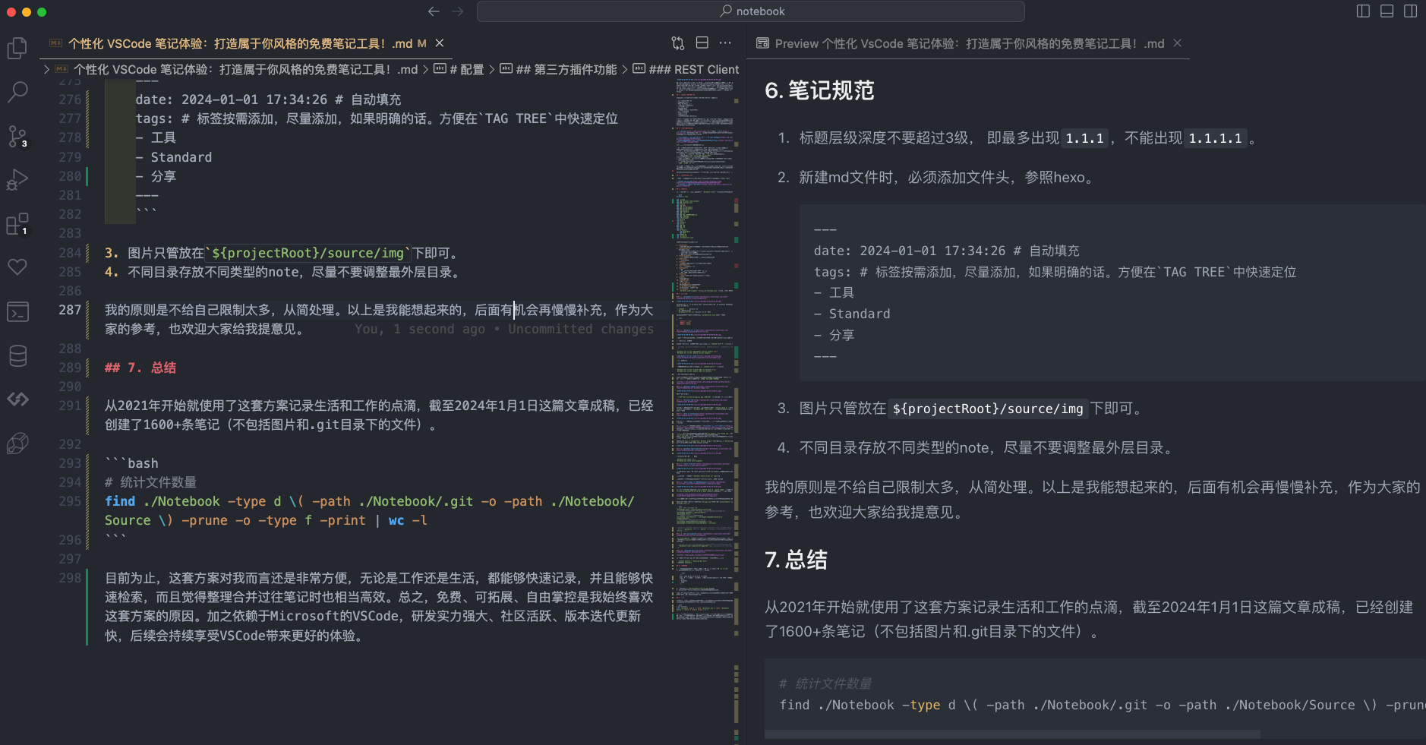Screen dimensions: 1426x745
Task: Toggle the bottom panel visibility
Action: pyautogui.click(x=1387, y=11)
